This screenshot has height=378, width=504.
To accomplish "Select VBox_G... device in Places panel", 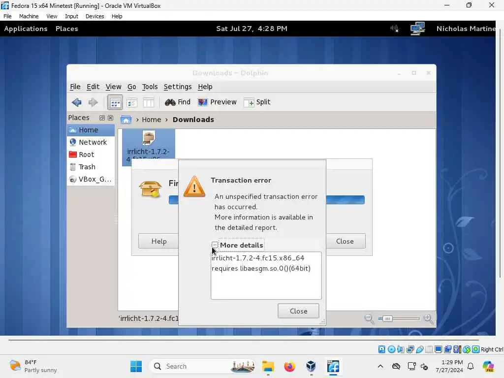I will point(91,179).
